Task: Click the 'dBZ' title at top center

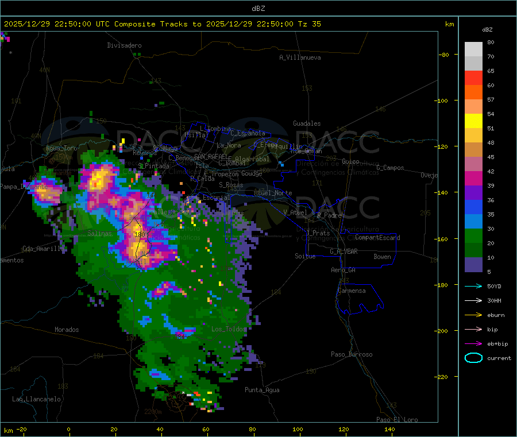Action: [x=258, y=9]
